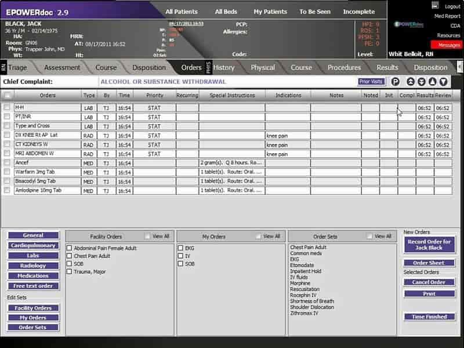Click the Cardiopulmonary category button
The height and width of the screenshot is (348, 464).
point(33,245)
